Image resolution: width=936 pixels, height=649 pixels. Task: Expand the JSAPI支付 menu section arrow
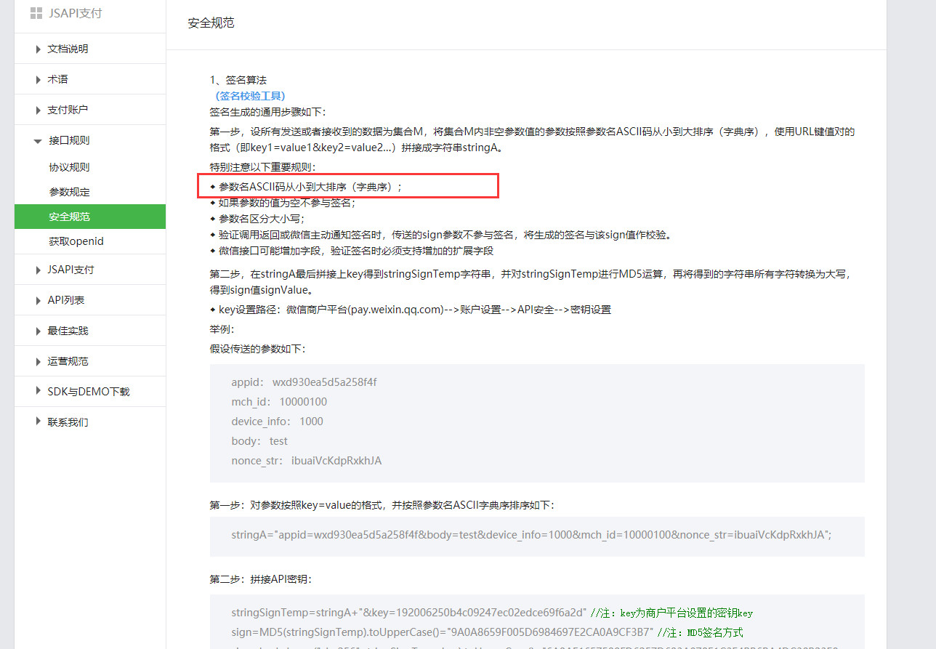pyautogui.click(x=38, y=270)
